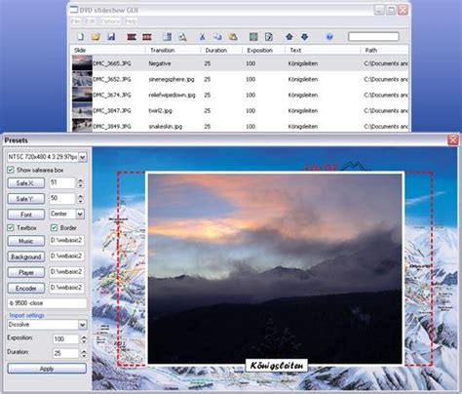Click the Duration column header
This screenshot has width=462, height=394.
pos(216,50)
